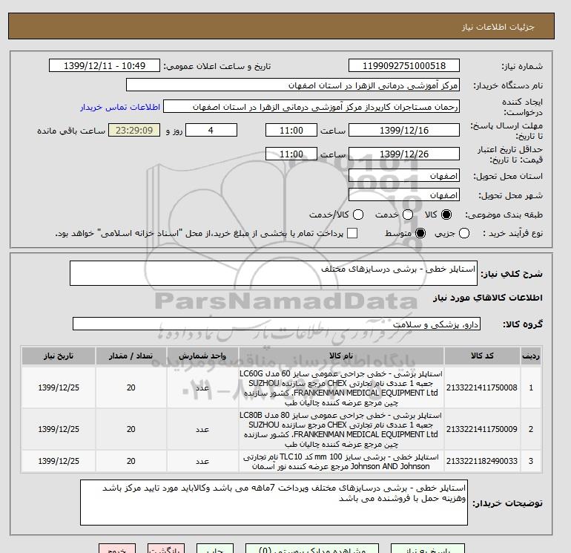Click the تاریخ نیاز column header
Image resolution: width=571 pixels, height=553 pixels.
click(x=59, y=356)
